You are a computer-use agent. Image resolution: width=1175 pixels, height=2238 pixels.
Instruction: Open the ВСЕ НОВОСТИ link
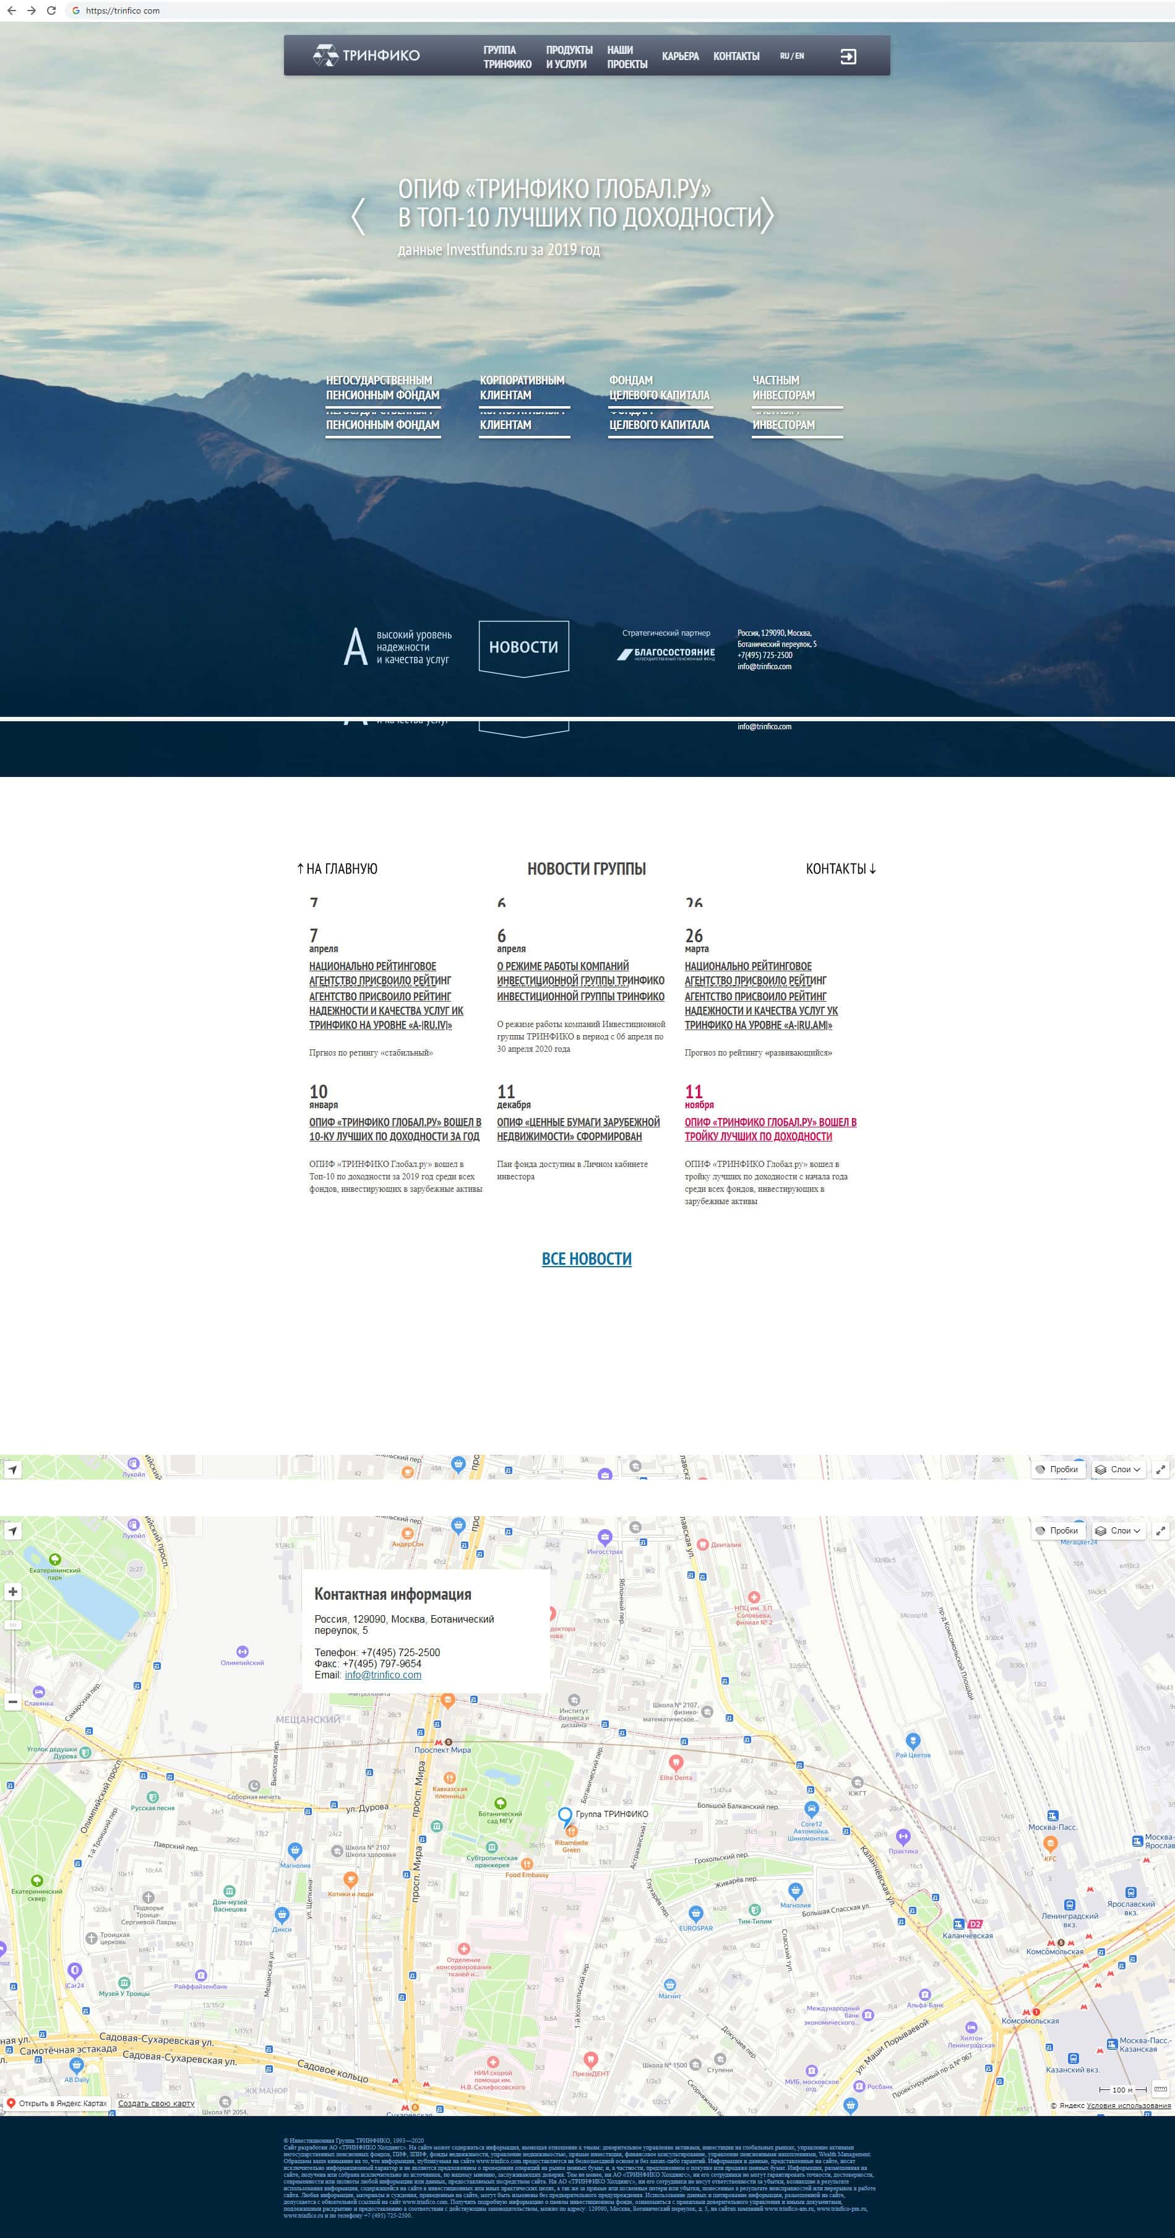point(587,1259)
